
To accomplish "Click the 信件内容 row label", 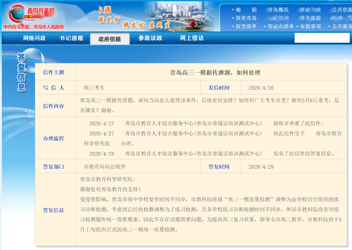I will (x=53, y=106).
